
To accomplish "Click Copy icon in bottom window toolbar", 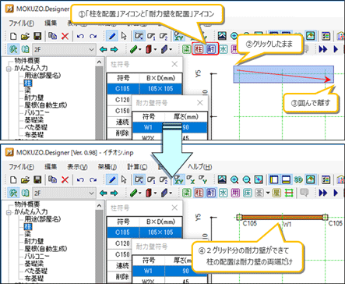I will click(53, 179).
